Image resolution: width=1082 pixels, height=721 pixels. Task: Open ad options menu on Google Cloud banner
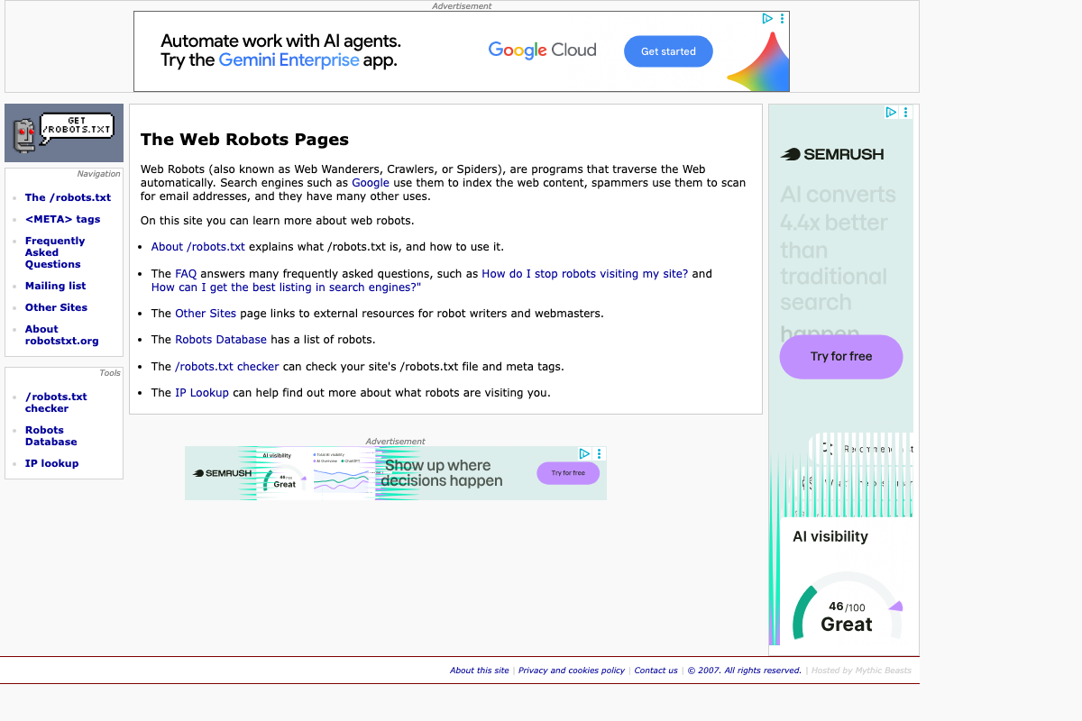point(782,18)
